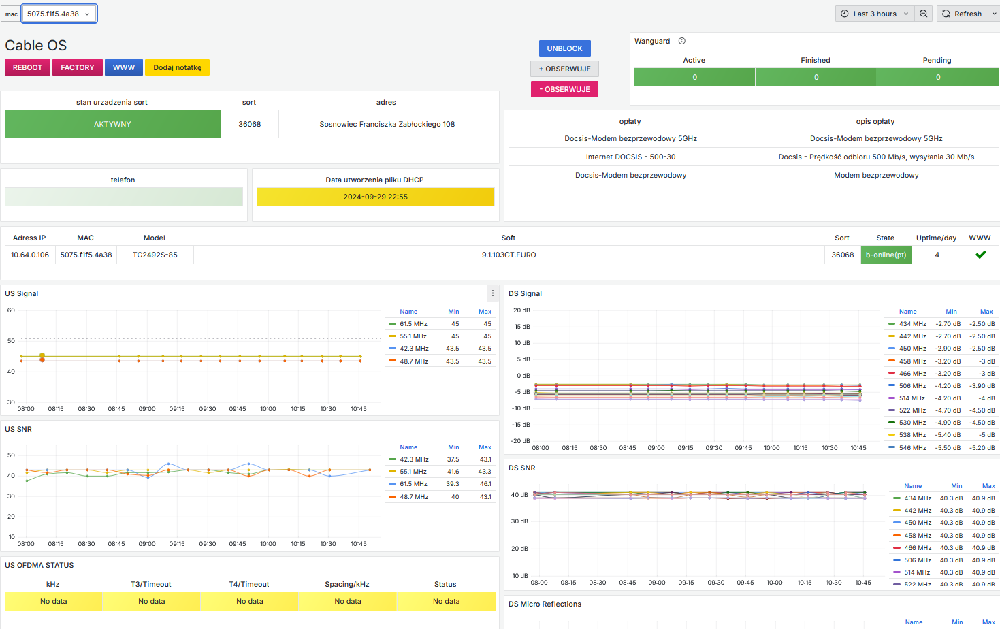Viewport: 1000px width, 629px height.
Task: Click the refresh arrows icon
Action: [946, 14]
